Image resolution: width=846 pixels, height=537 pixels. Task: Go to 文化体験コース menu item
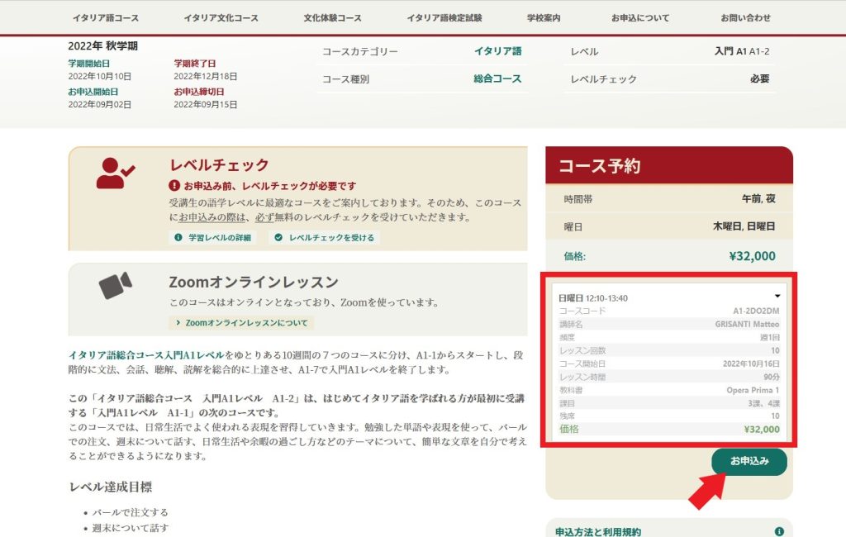pos(332,17)
